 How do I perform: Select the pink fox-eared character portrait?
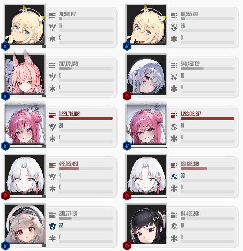pos(24,75)
